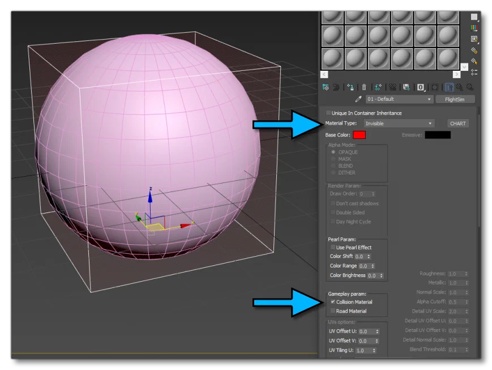This screenshot has height=370, width=492.
Task: Toggle Don't cast shadows checkbox
Action: click(333, 203)
